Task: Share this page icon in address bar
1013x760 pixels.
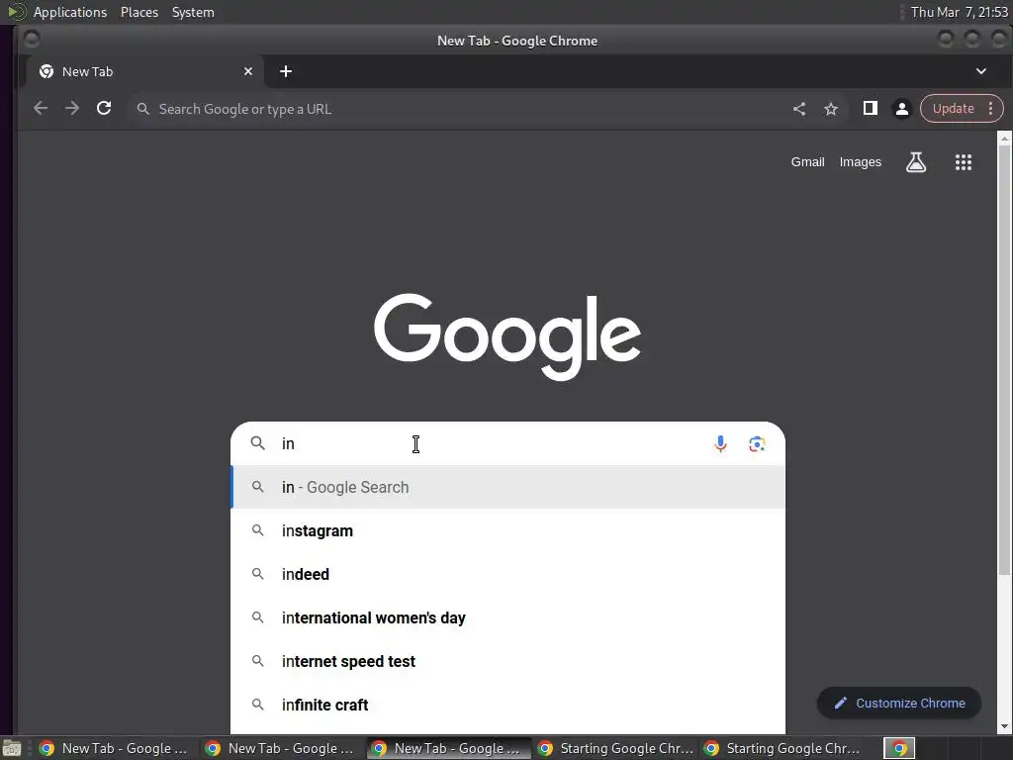Action: click(x=799, y=109)
